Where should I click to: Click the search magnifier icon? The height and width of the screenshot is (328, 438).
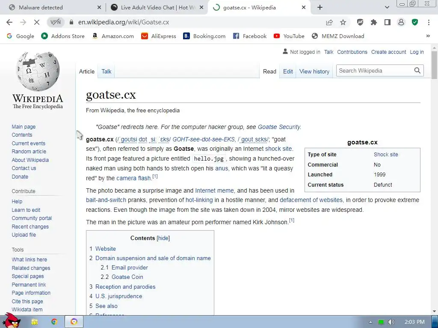(x=417, y=70)
